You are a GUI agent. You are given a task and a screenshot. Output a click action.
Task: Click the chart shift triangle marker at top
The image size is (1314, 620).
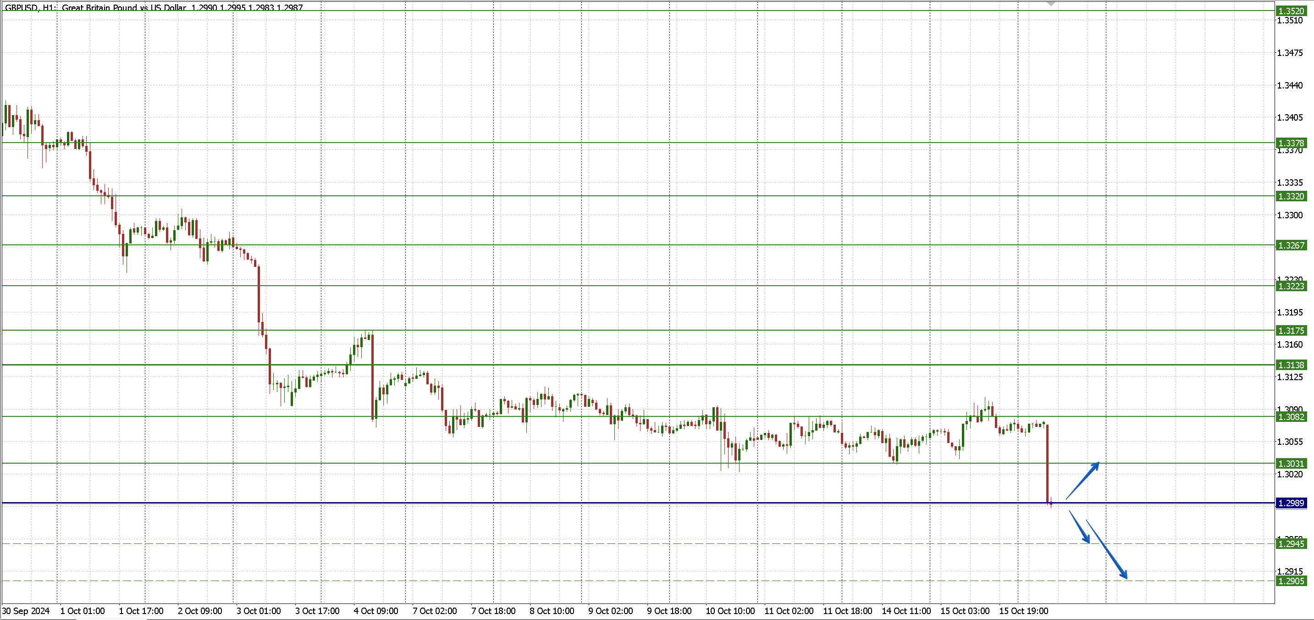pyautogui.click(x=1051, y=3)
